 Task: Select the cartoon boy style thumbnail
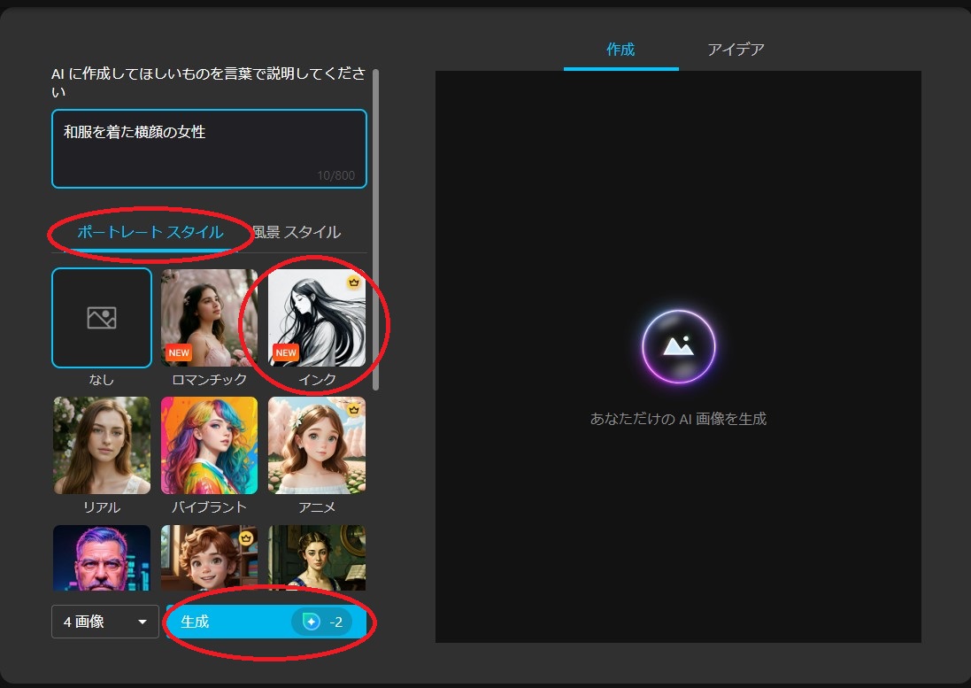pos(209,557)
